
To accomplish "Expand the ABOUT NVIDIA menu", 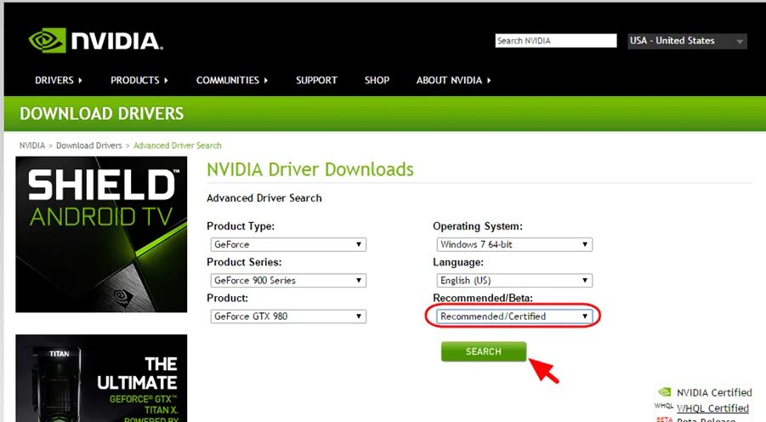I will (x=453, y=80).
